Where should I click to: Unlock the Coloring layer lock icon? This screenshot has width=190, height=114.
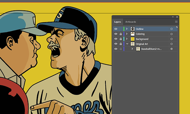point(121,34)
